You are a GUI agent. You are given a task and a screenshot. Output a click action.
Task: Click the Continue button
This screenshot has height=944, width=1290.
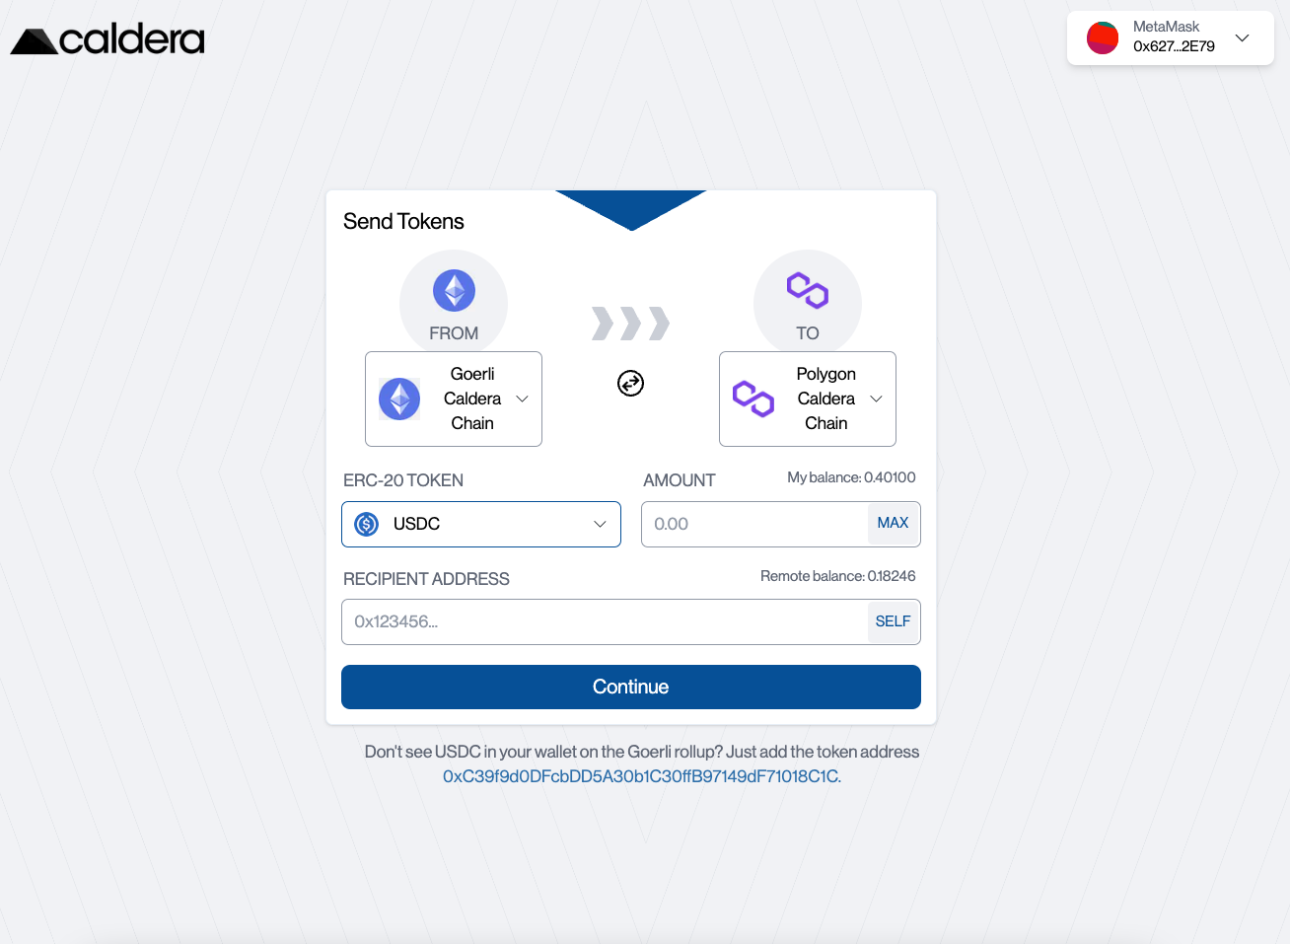point(631,687)
